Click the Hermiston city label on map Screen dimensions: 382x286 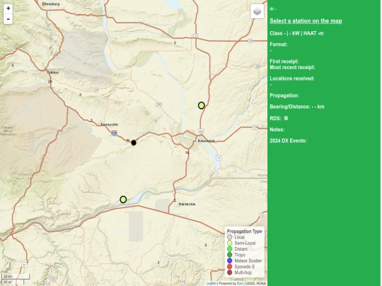click(187, 204)
